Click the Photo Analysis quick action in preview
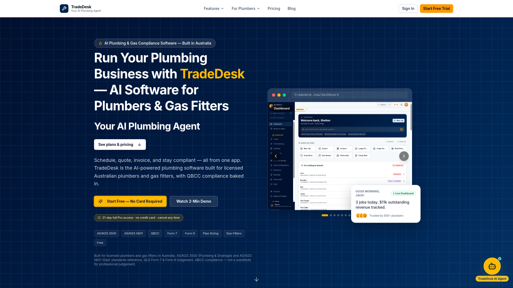 tap(343, 155)
